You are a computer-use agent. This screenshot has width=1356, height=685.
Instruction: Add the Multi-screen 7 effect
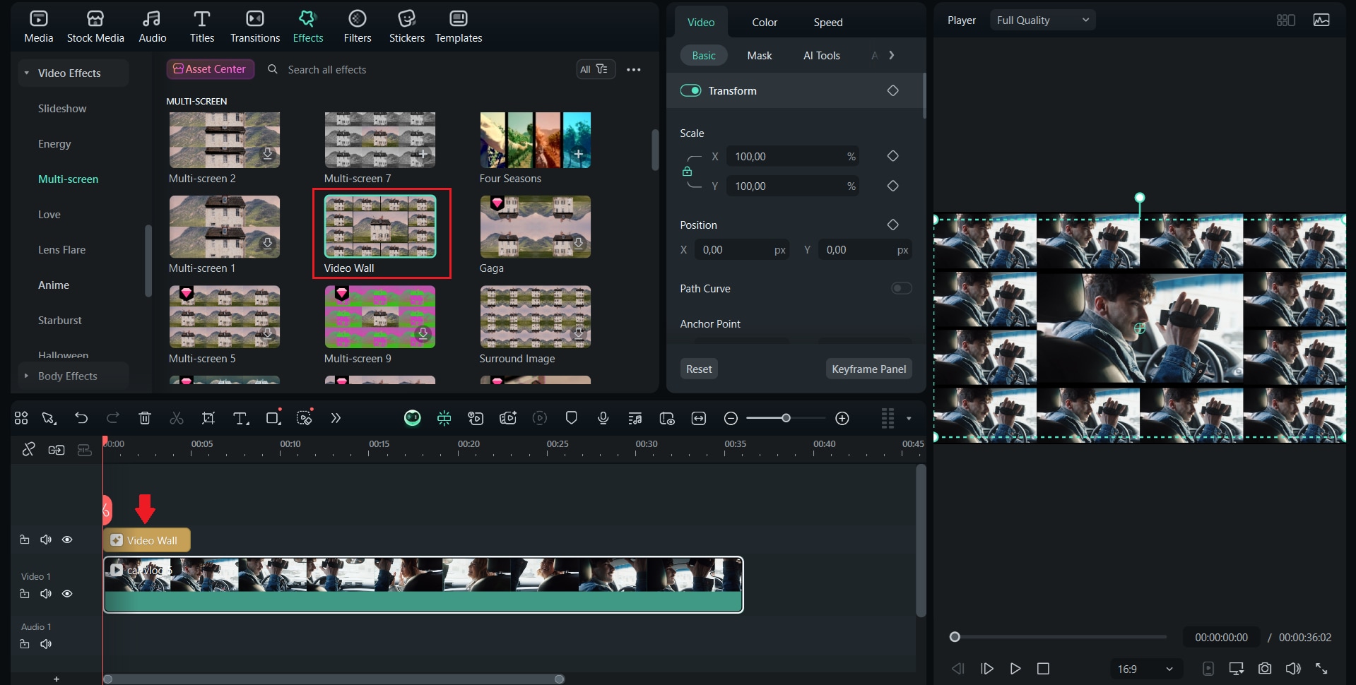pos(423,153)
